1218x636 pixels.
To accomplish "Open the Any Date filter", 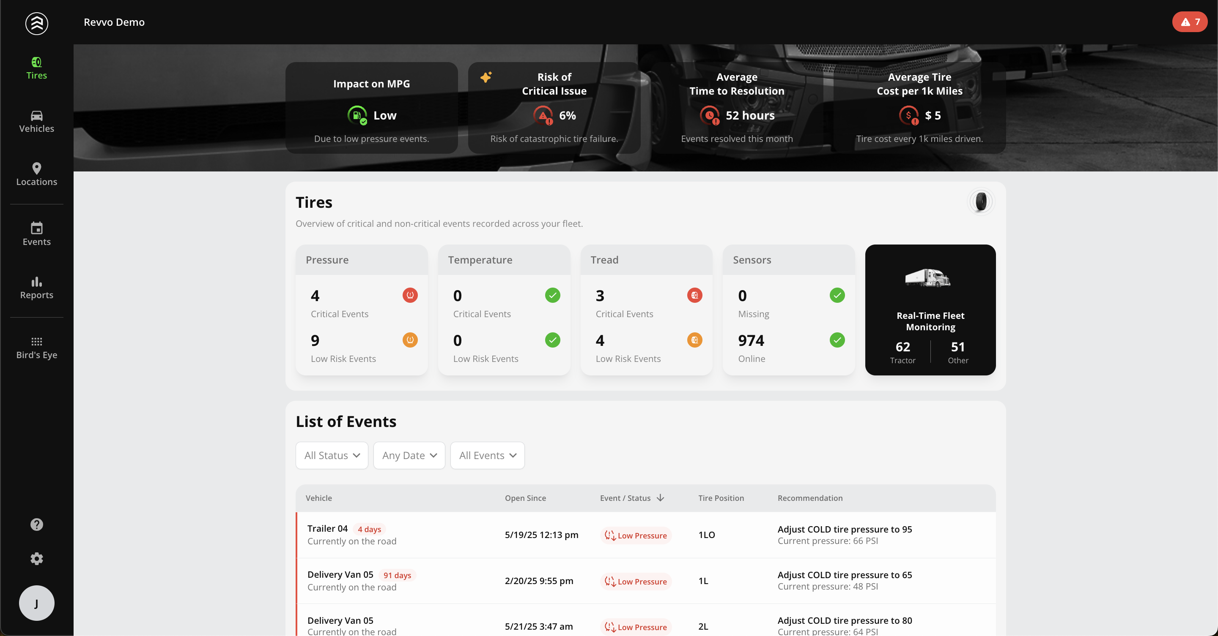I will pos(409,455).
